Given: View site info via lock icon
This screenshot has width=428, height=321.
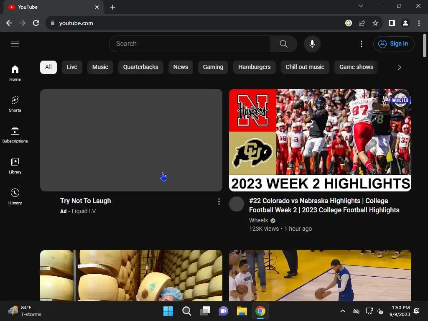Looking at the screenshot, I should click(x=53, y=23).
